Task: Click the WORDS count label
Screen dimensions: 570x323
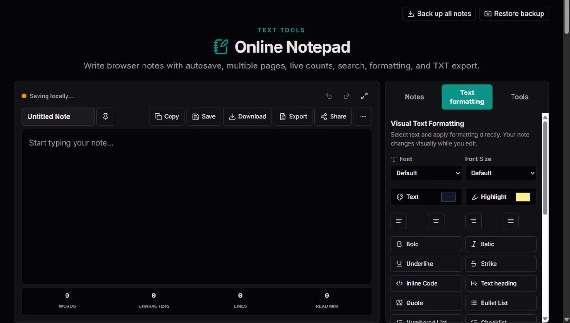Action: (x=67, y=306)
